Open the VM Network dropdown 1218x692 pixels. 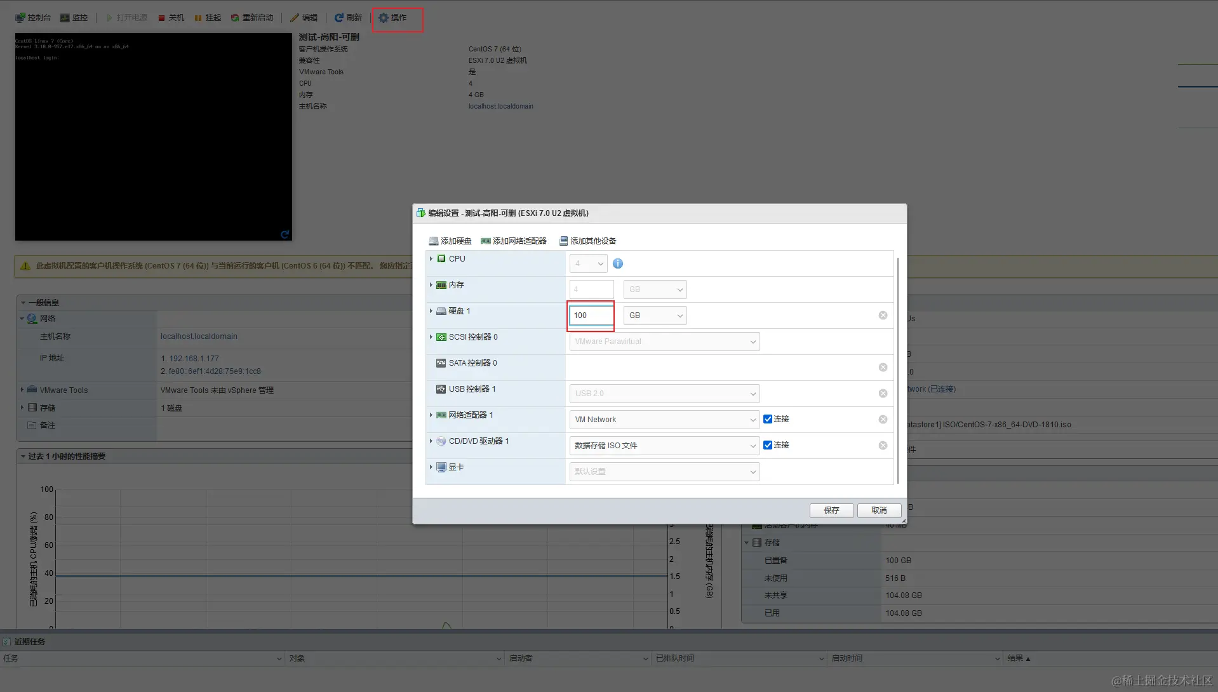click(x=665, y=420)
